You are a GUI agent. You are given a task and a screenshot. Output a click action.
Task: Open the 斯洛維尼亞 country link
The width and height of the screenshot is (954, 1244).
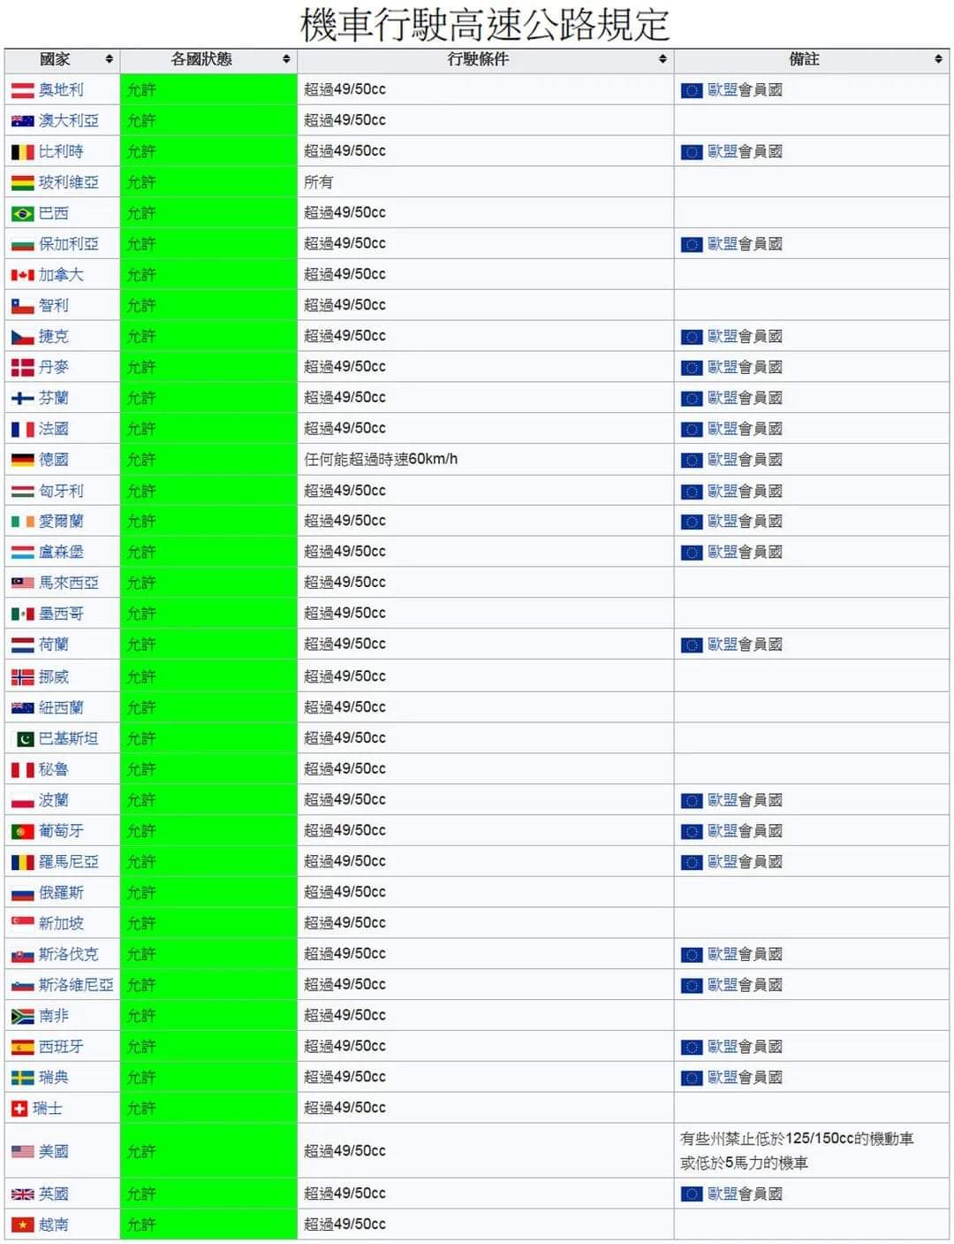click(x=76, y=985)
